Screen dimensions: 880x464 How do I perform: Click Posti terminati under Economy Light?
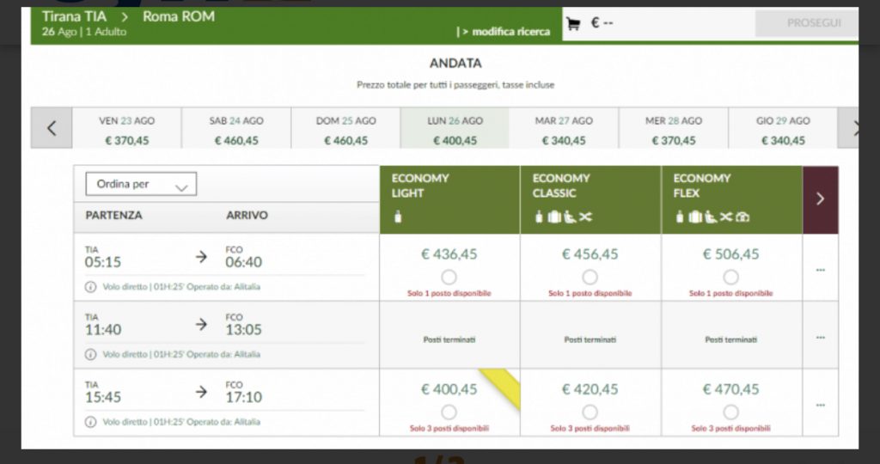(x=449, y=339)
